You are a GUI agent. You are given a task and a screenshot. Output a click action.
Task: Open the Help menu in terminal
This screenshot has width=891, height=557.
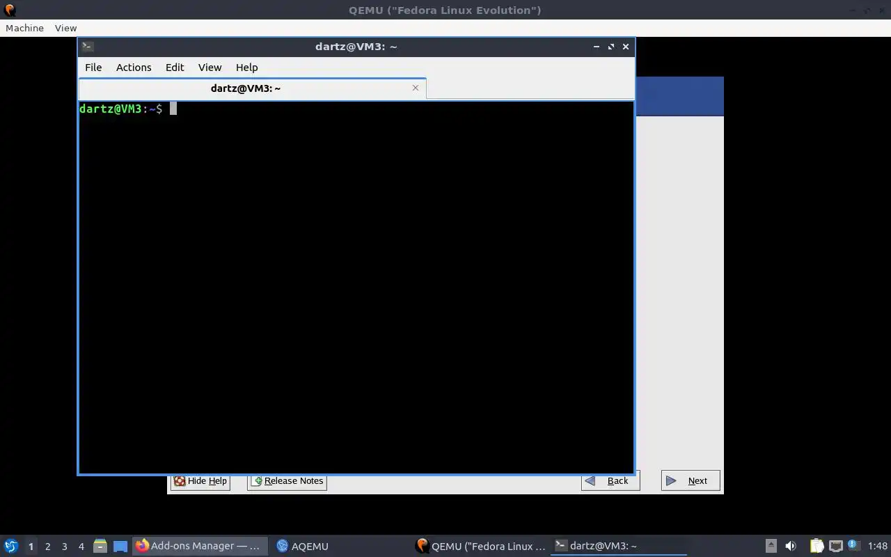click(x=247, y=68)
